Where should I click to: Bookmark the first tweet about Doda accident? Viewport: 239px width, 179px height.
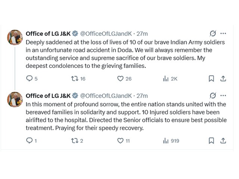(211, 79)
